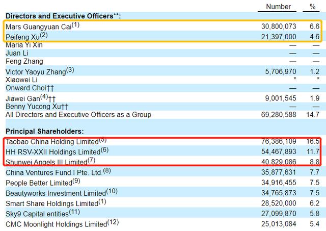Click the name Xiaowei Li

coord(21,80)
